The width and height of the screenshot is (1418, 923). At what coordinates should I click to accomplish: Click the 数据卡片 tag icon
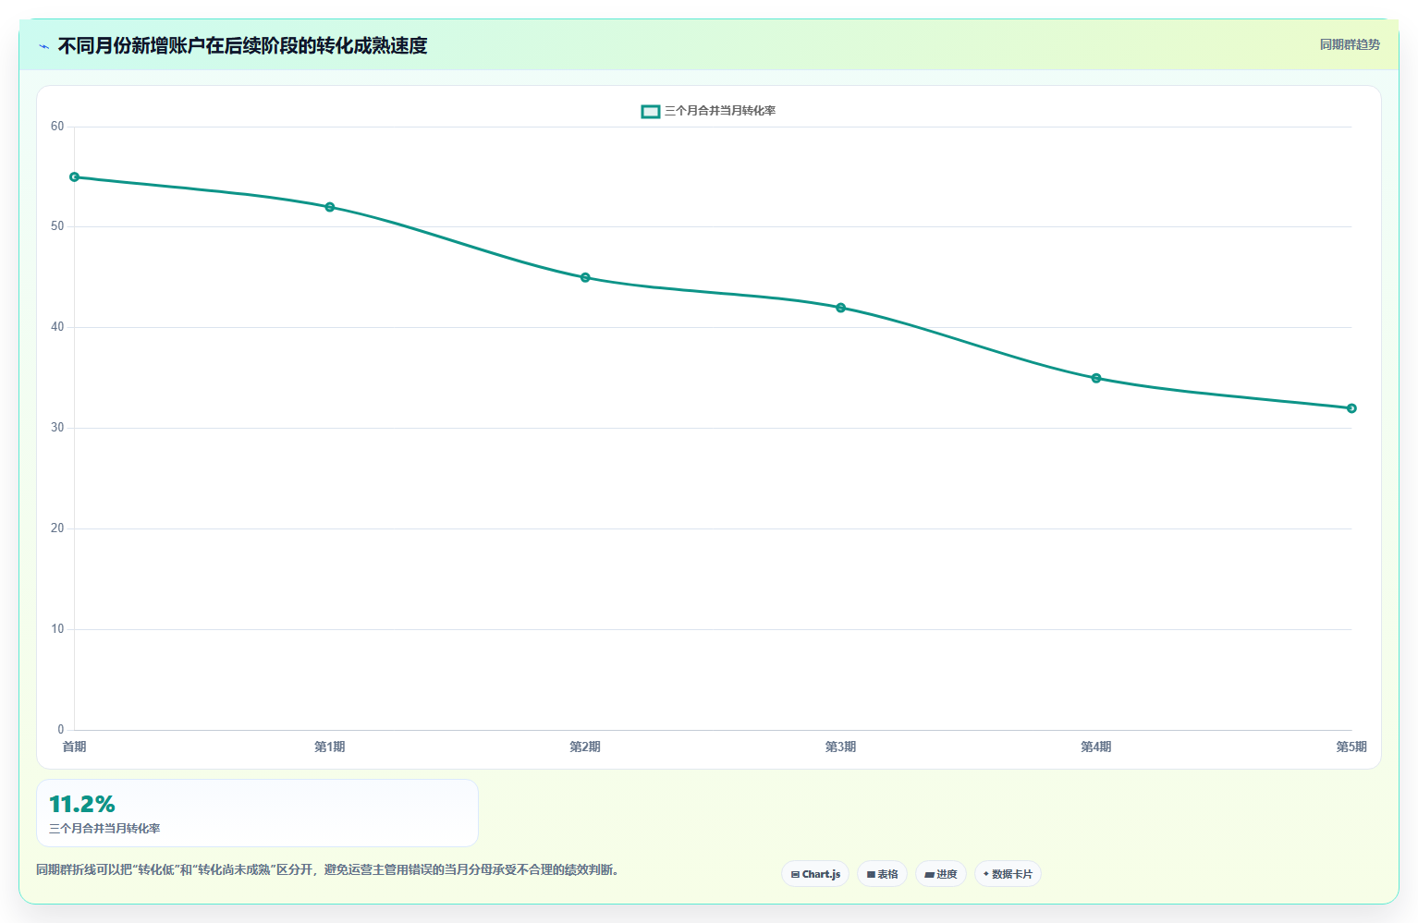986,874
